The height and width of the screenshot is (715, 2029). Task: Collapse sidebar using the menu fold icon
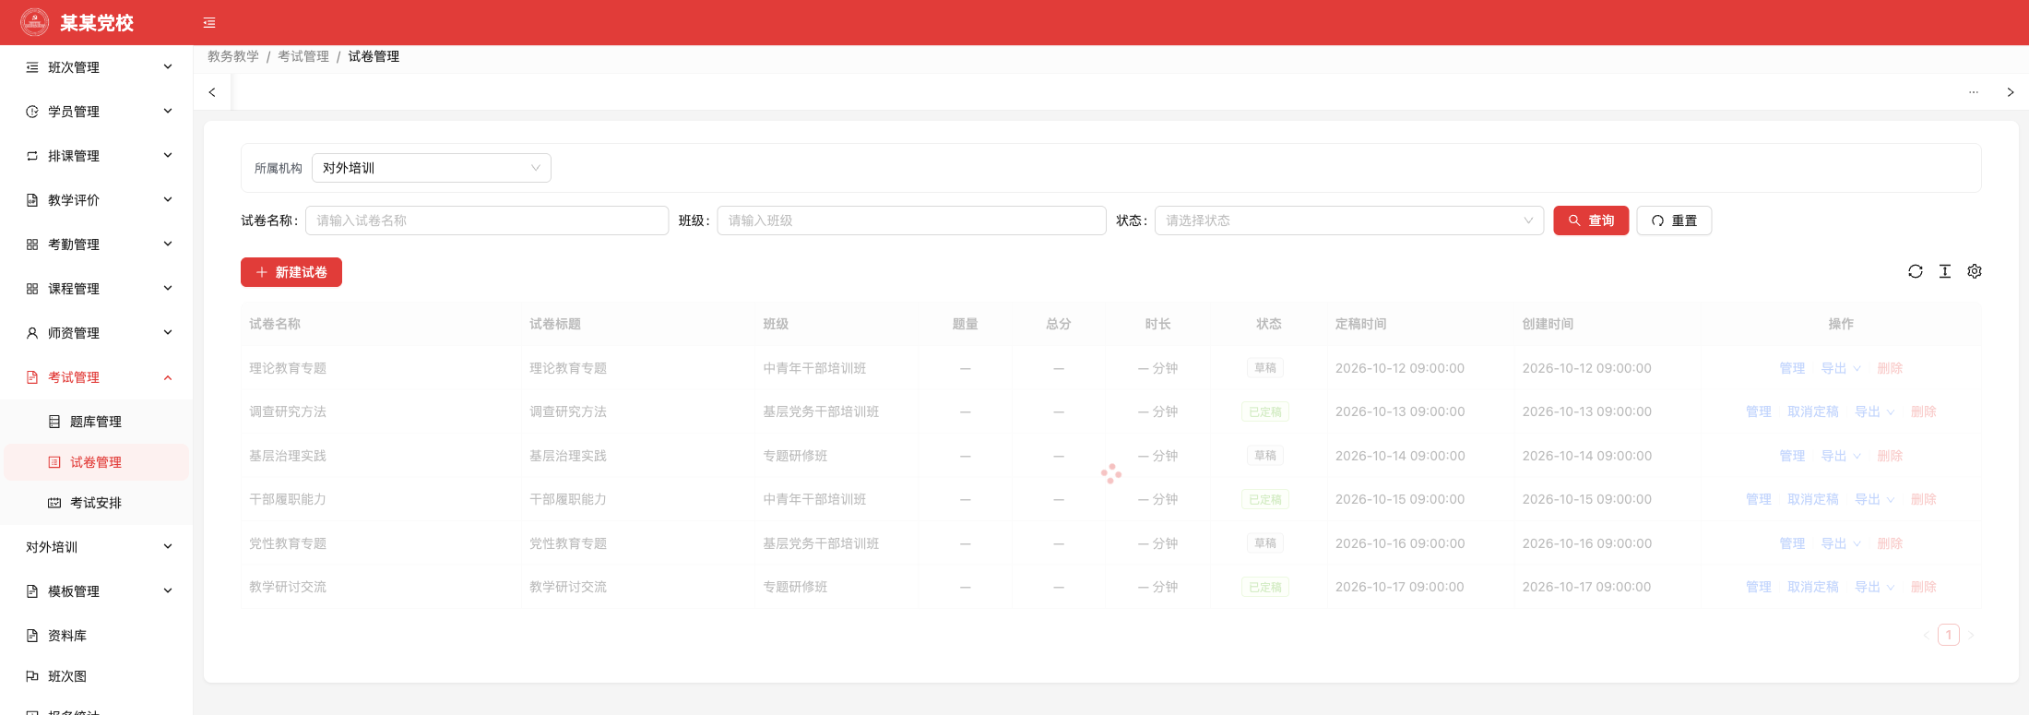coord(209,23)
